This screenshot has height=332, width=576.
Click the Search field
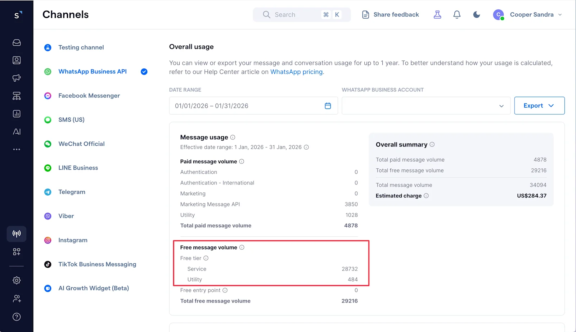[x=302, y=15]
